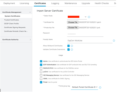This screenshot has width=117, height=92.
Task: Expand the Certificate Authority section
Action: tap(30, 40)
